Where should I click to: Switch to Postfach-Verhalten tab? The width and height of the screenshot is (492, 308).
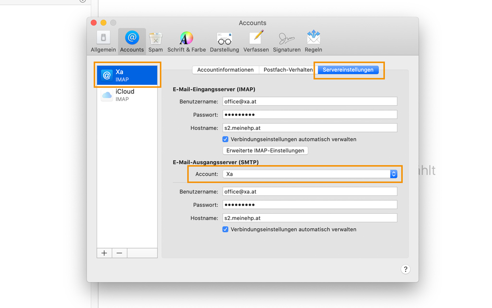tap(288, 70)
